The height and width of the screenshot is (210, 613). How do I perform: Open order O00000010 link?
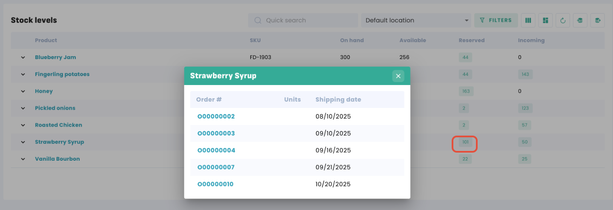point(216,184)
